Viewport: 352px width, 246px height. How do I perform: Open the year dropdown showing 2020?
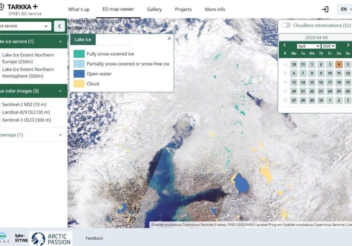329,46
